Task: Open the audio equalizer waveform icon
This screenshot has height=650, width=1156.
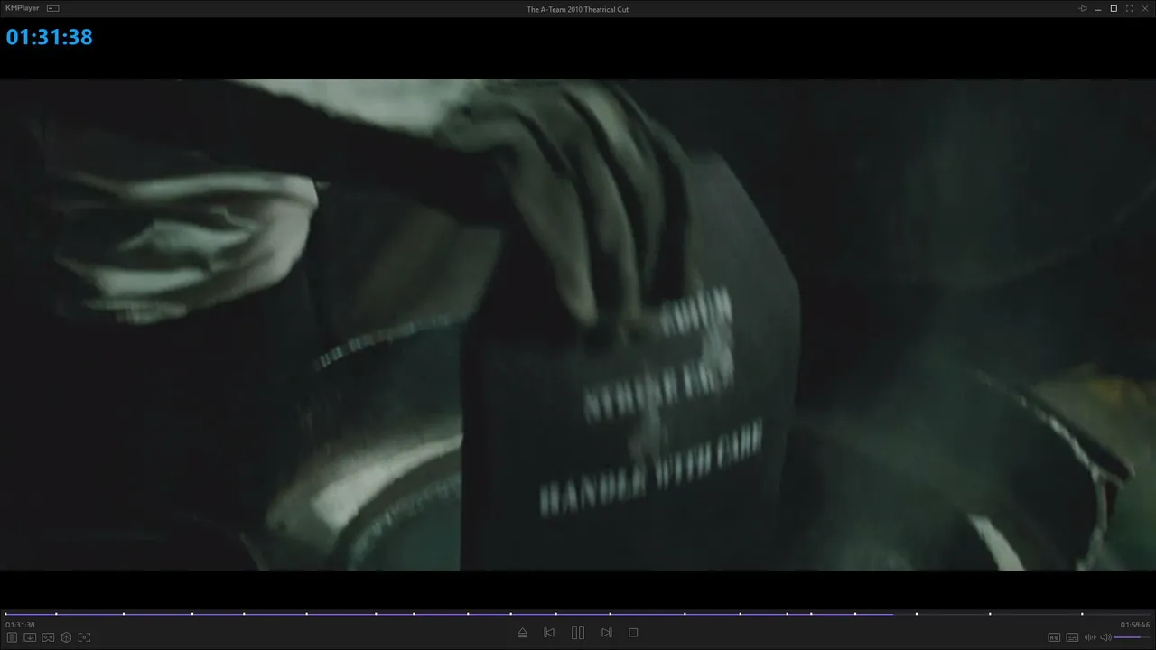Action: click(1090, 637)
